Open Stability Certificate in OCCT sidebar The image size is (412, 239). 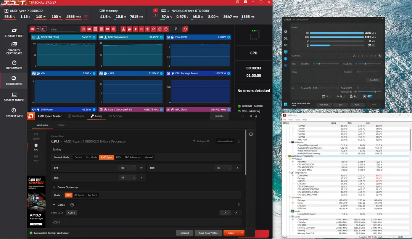[x=14, y=48]
